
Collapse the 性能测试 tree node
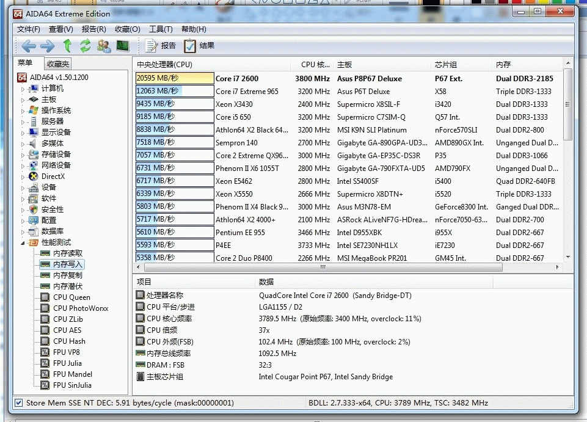tap(24, 243)
